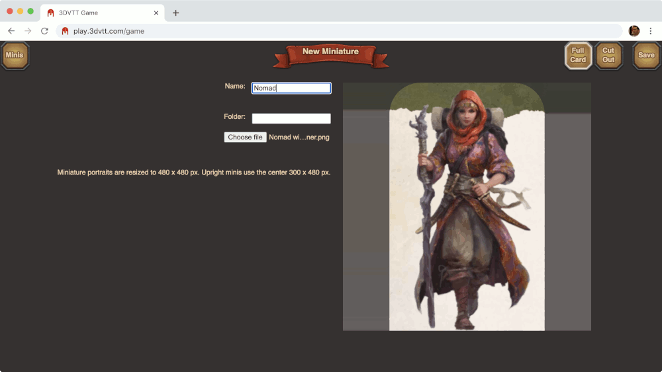
Task: Open a new browser tab
Action: pos(175,13)
